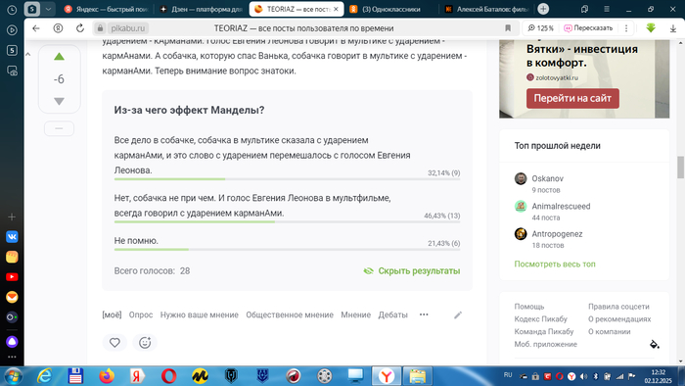Click the pikabu.ru address field
The width and height of the screenshot is (685, 386).
coord(128,28)
